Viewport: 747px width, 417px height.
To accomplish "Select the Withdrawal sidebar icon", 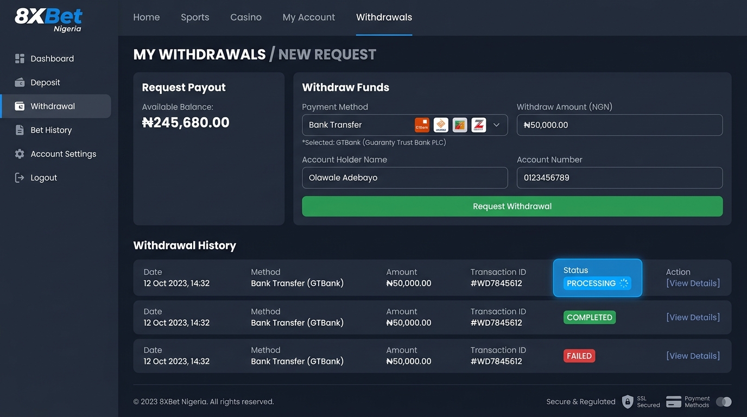I will [x=20, y=106].
